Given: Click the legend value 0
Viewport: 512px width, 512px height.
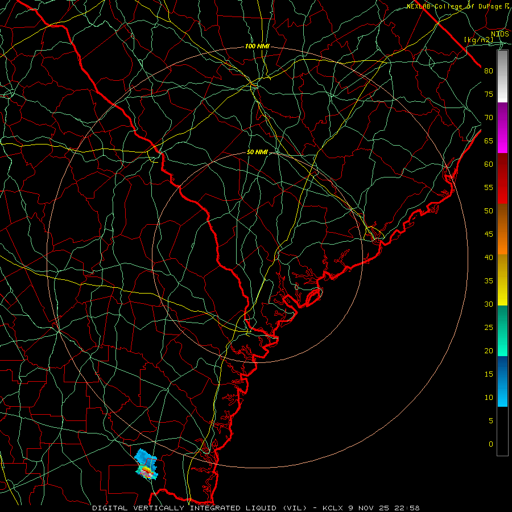Looking at the screenshot, I should [x=491, y=444].
